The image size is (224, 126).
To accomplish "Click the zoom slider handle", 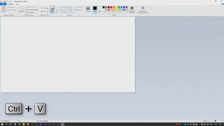I will (216, 121).
